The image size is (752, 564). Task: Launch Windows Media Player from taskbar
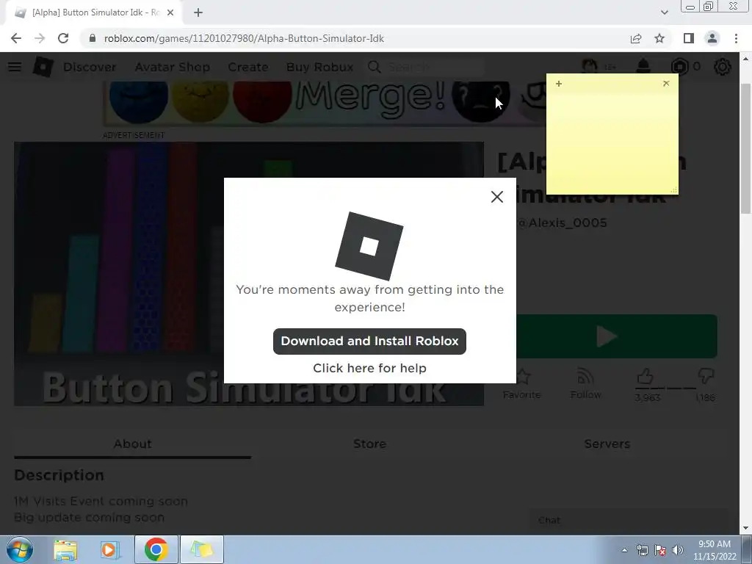[109, 550]
